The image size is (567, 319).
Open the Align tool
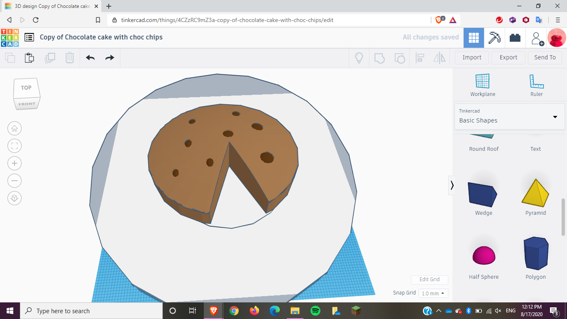(420, 58)
